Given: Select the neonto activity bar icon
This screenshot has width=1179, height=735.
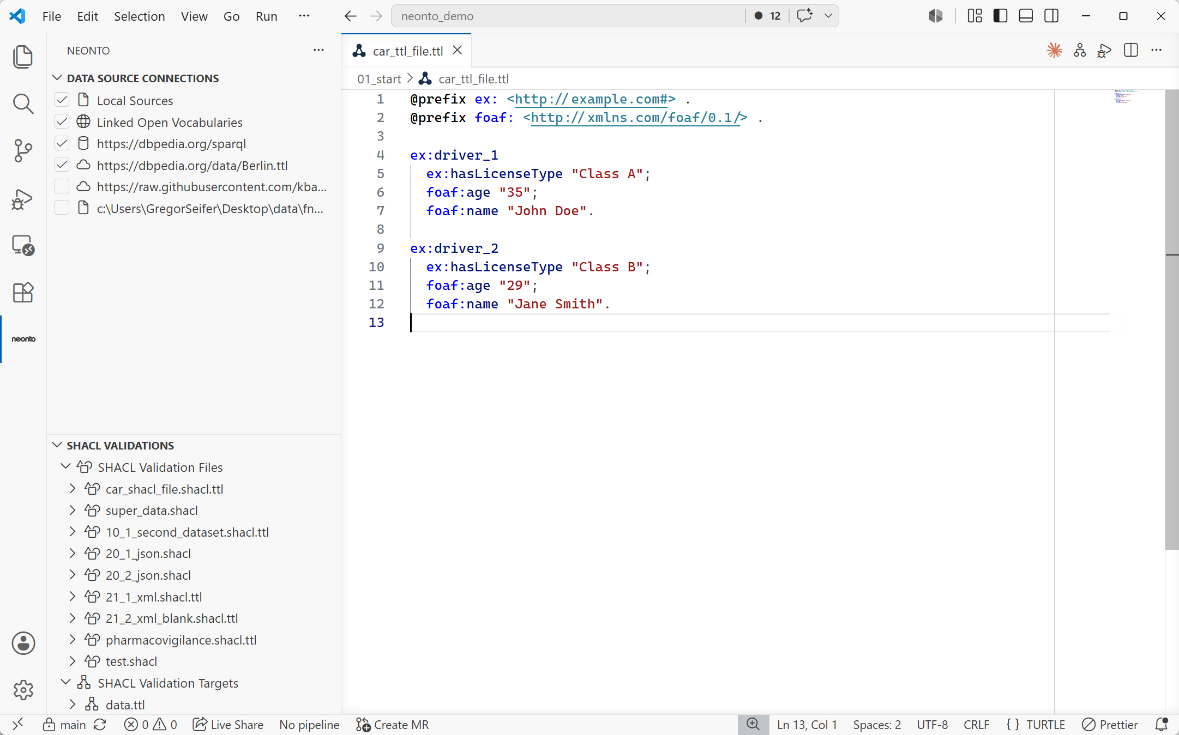Looking at the screenshot, I should 23,339.
